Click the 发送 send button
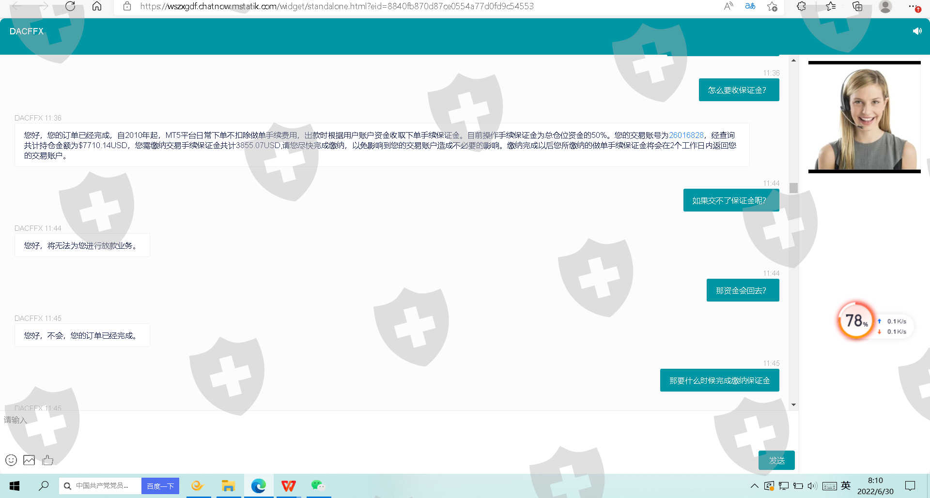 (776, 460)
